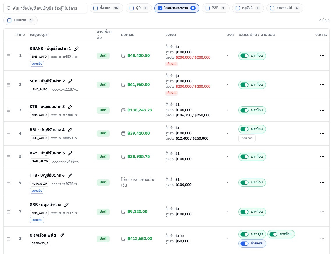Image resolution: width=333 pixels, height=254 pixels.
Task: Edit the BAY บัญชีรับฝาก 5 account name
Action: coord(70,153)
